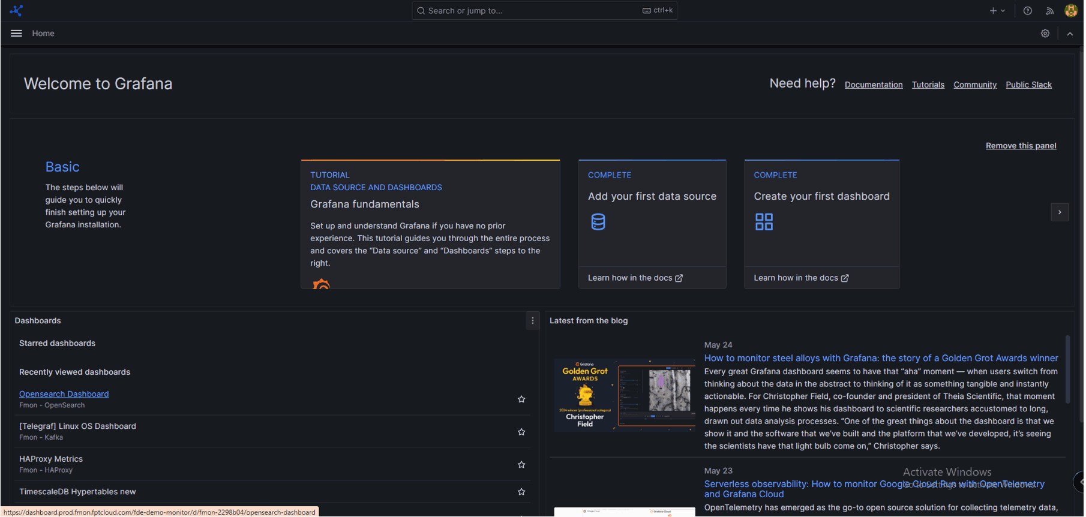
Task: Click Learn how in docs under first dashboard
Action: pyautogui.click(x=801, y=278)
